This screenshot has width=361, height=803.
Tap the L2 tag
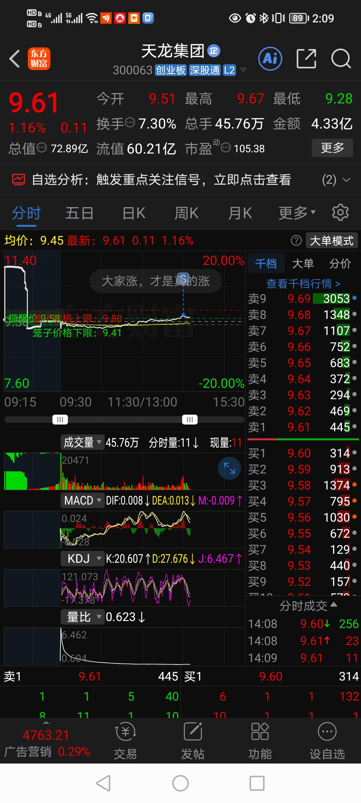coord(229,70)
